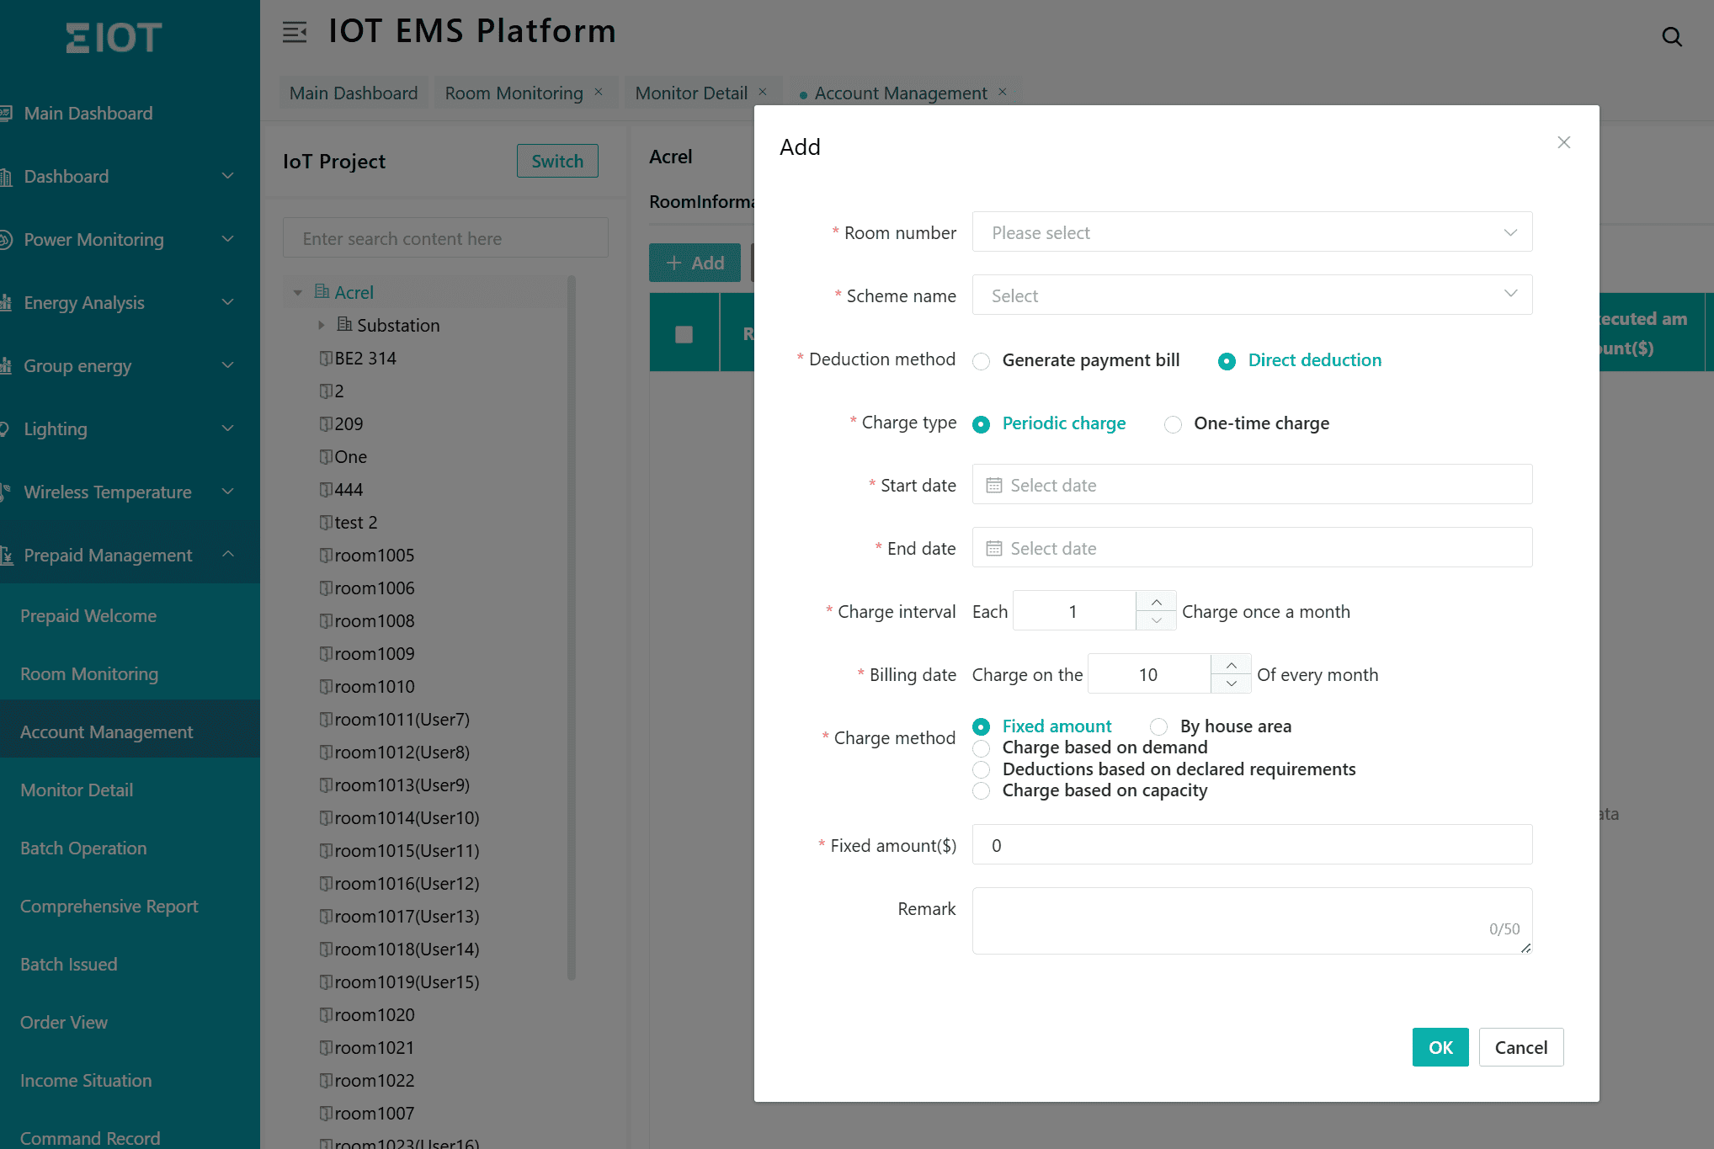
Task: Open Batch Operation in sidebar menu
Action: coord(83,848)
